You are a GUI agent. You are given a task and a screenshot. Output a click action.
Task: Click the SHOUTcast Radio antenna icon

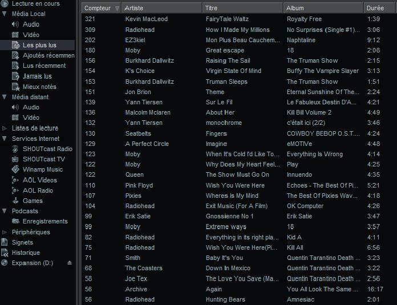coord(15,149)
